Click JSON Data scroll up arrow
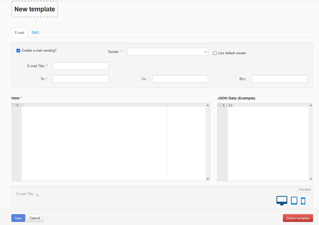This screenshot has height=225, width=319. [311, 105]
